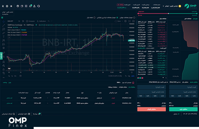
Task: Open order book depth dropdown arrow
Action: coord(163,78)
